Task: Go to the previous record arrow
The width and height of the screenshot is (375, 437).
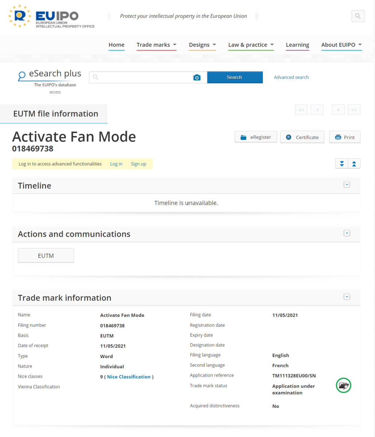Action: pos(317,110)
